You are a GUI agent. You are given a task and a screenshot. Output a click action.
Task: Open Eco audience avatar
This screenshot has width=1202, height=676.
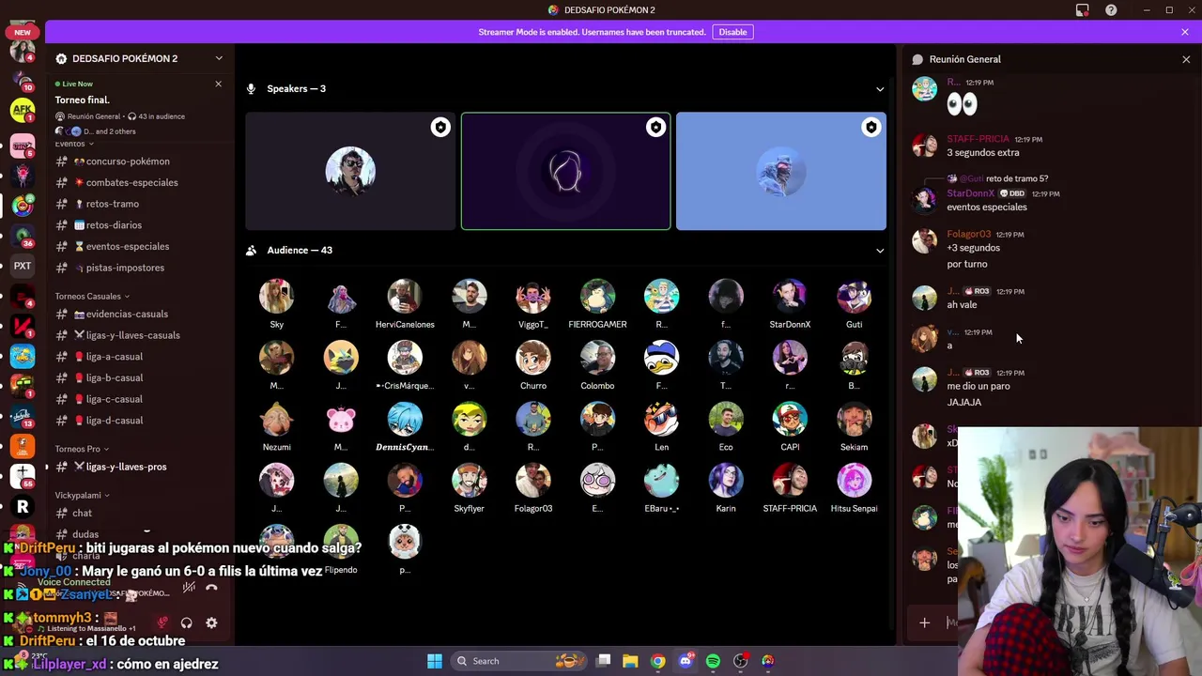coord(726,420)
